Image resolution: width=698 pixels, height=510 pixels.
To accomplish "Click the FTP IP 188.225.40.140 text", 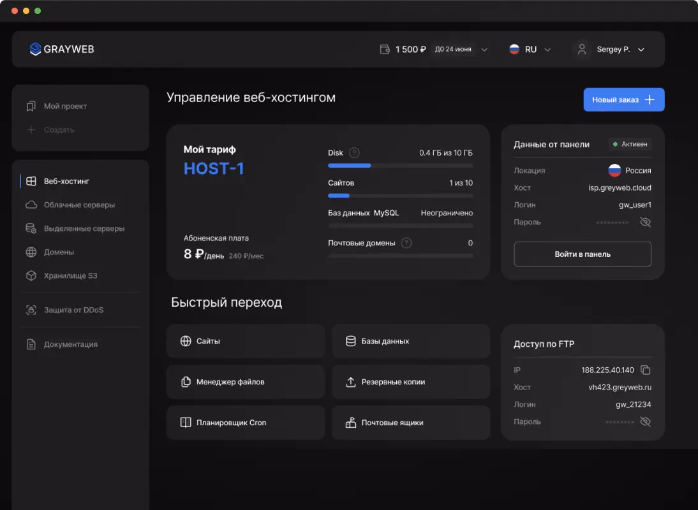I will (607, 370).
